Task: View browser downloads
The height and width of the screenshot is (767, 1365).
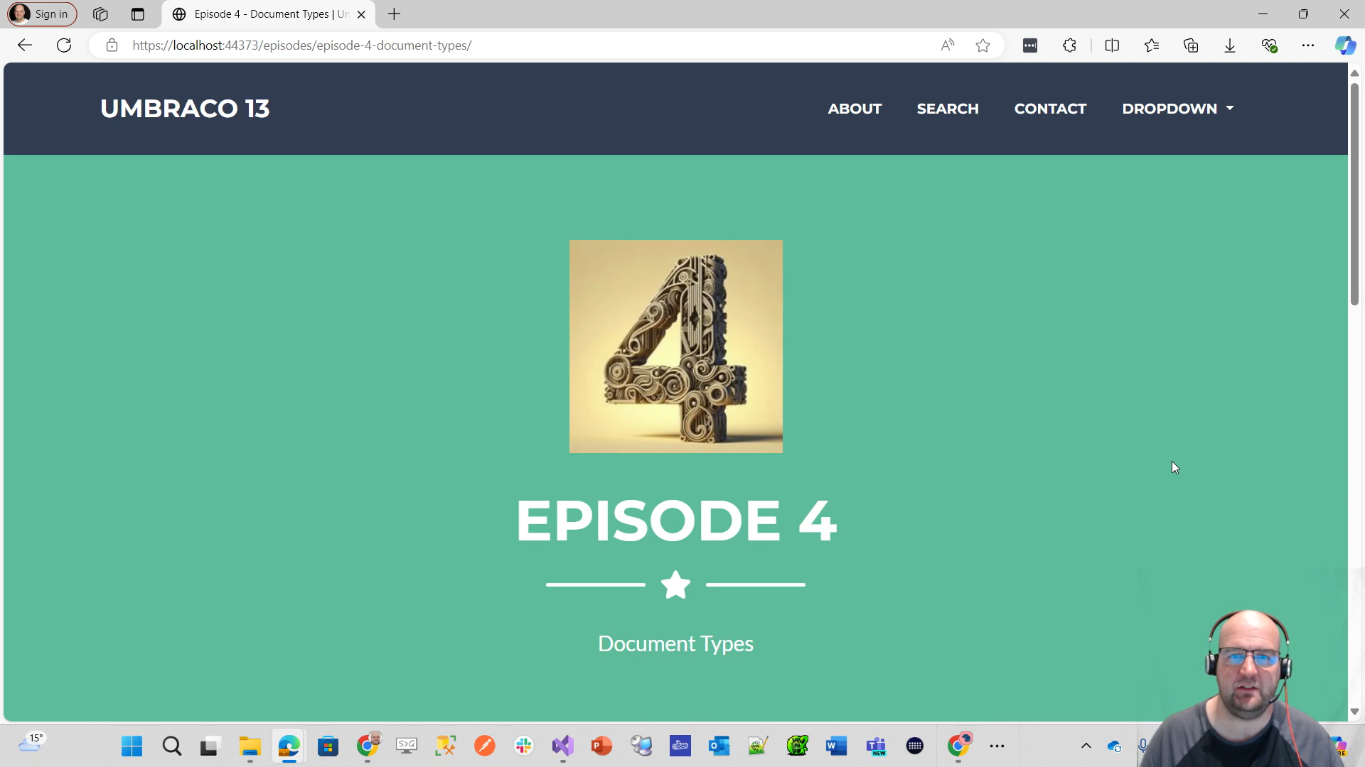Action: [1229, 45]
